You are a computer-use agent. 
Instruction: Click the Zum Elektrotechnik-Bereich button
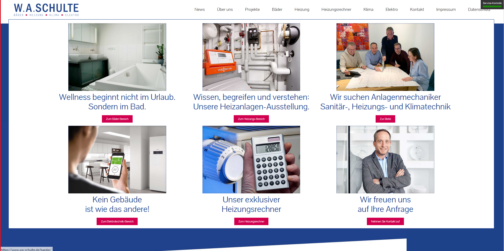pyautogui.click(x=117, y=221)
